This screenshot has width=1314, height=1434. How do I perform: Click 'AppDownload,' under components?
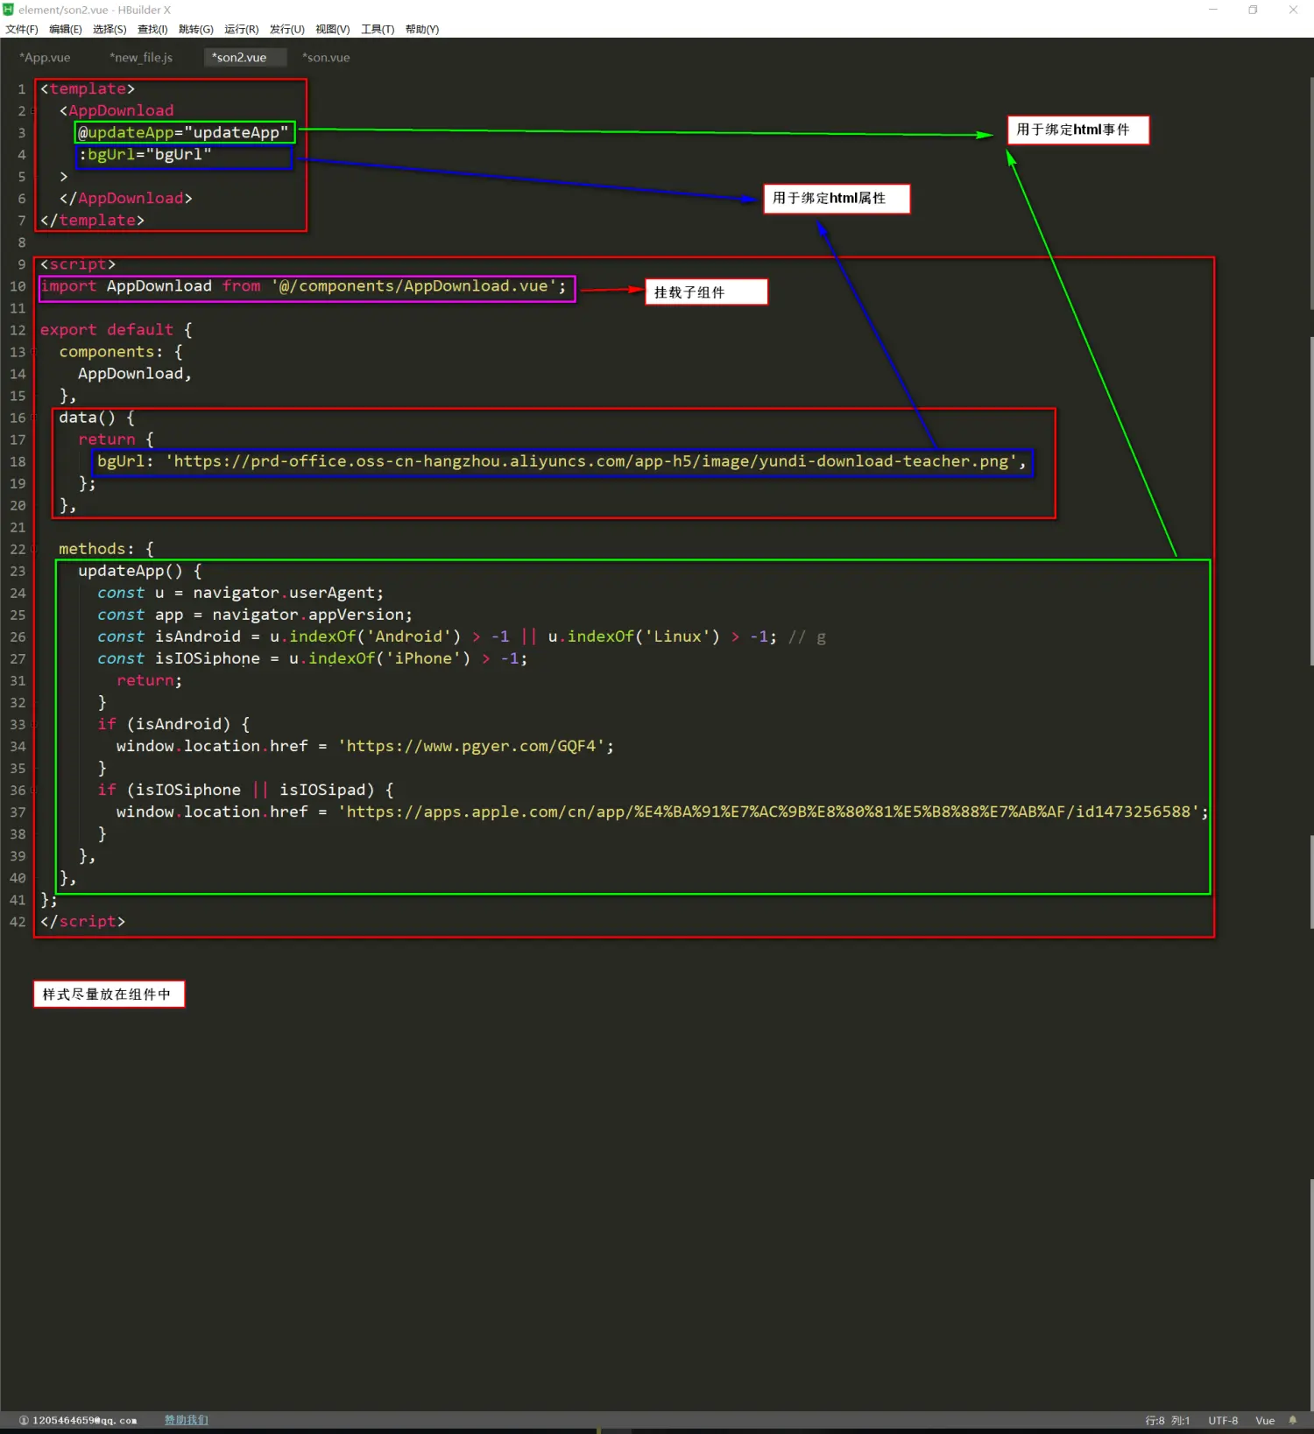point(135,374)
